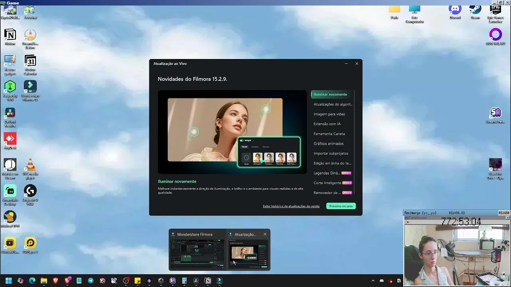Open Telegram from taskbar
This screenshot has height=287, width=511.
[91, 281]
